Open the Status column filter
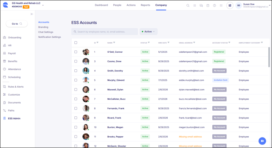Image resolution: width=272 pixels, height=148 pixels. tap(149, 43)
